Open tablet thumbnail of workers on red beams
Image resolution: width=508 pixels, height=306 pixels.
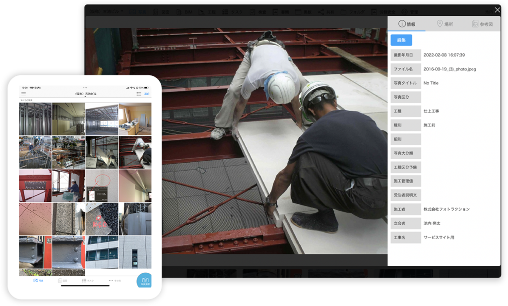pyautogui.click(x=135, y=152)
